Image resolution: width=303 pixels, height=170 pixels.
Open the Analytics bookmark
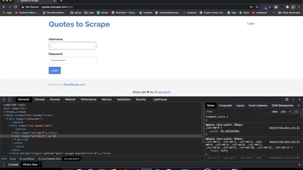click(189, 13)
